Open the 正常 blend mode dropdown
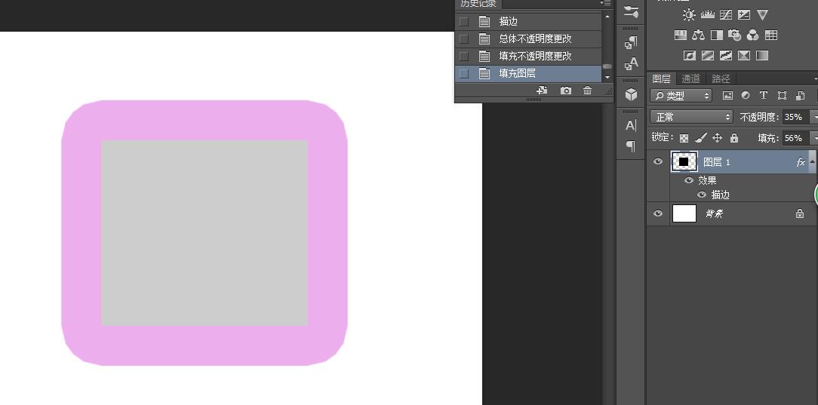The width and height of the screenshot is (818, 405). (x=692, y=117)
